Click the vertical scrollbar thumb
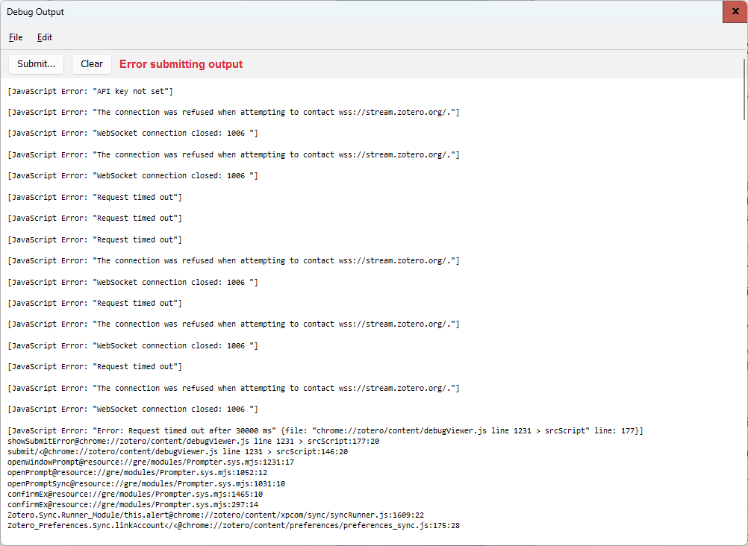The width and height of the screenshot is (748, 546). (x=744, y=90)
